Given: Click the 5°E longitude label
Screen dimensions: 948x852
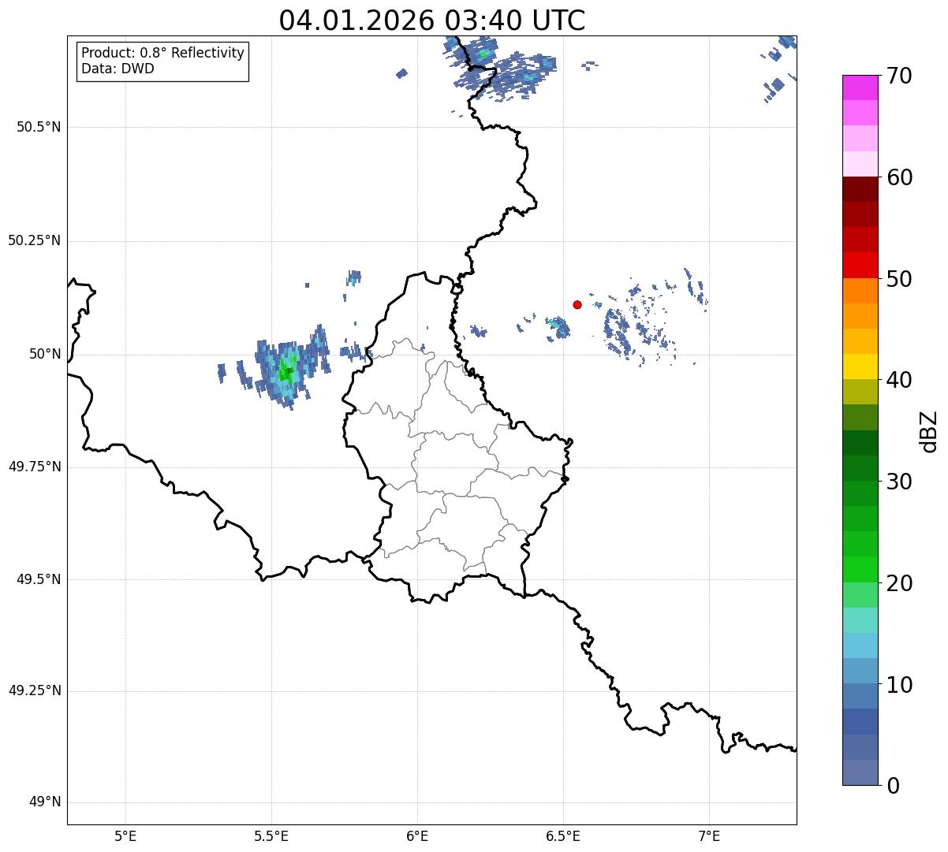Looking at the screenshot, I should (x=125, y=835).
